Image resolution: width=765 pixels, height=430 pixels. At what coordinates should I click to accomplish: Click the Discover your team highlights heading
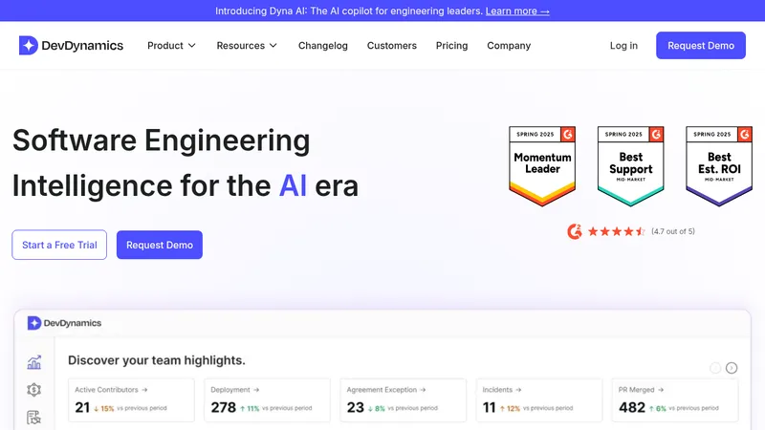(157, 360)
